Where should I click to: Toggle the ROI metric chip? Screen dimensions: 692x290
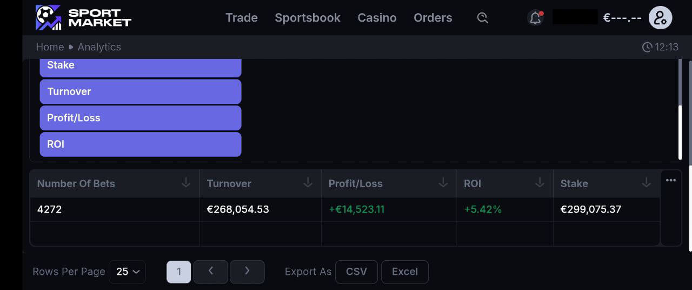pos(140,144)
